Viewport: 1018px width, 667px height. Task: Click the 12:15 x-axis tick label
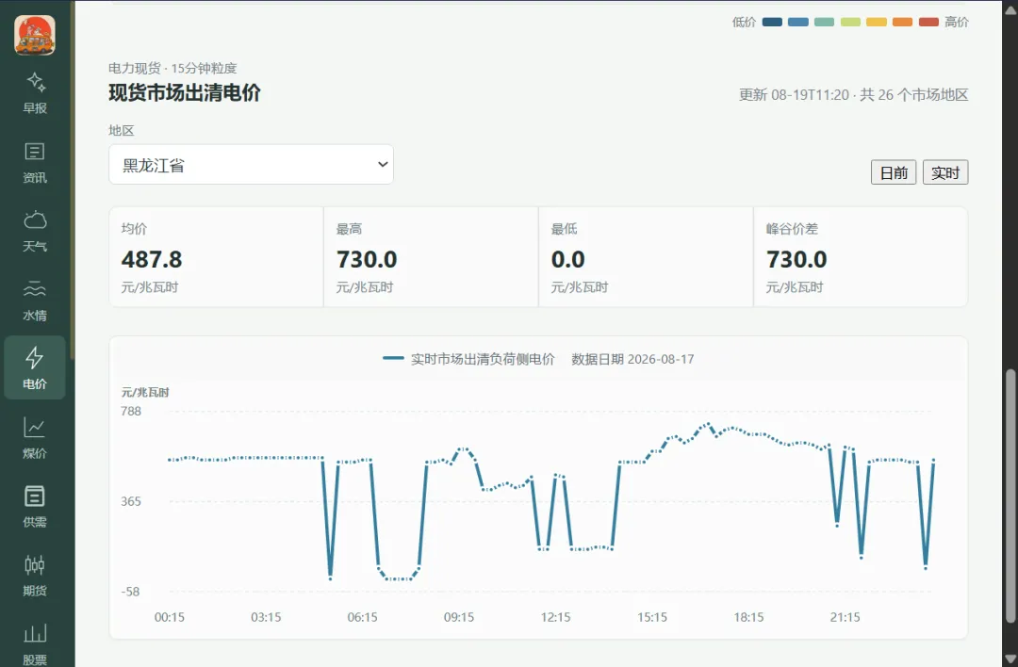click(x=556, y=617)
